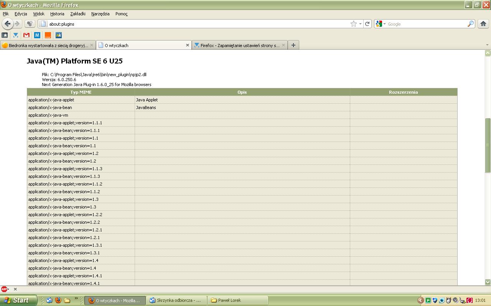
Task: Click the Forward navigation arrow
Action: click(x=17, y=24)
